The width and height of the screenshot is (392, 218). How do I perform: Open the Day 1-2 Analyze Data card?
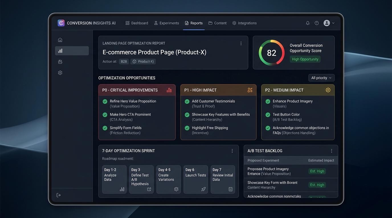coord(114,179)
